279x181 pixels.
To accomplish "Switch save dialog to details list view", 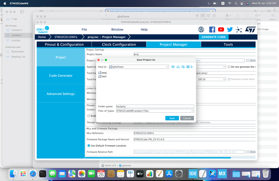I will [192, 67].
